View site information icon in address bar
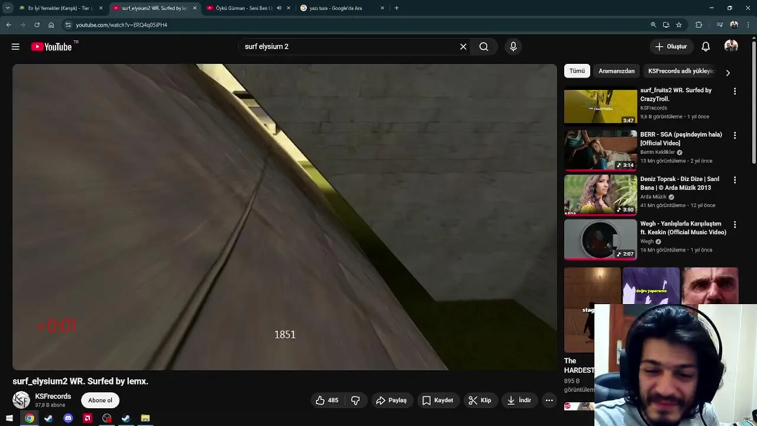 [x=68, y=25]
